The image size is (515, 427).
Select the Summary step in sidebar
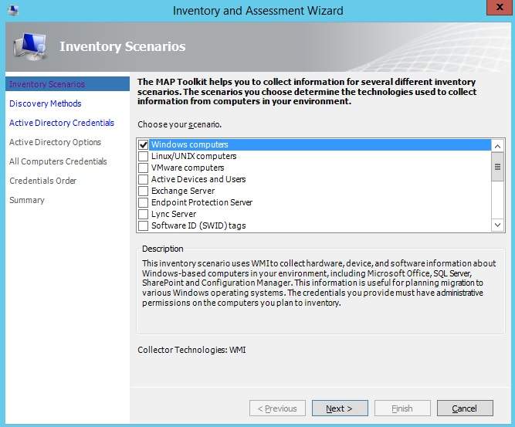click(27, 200)
